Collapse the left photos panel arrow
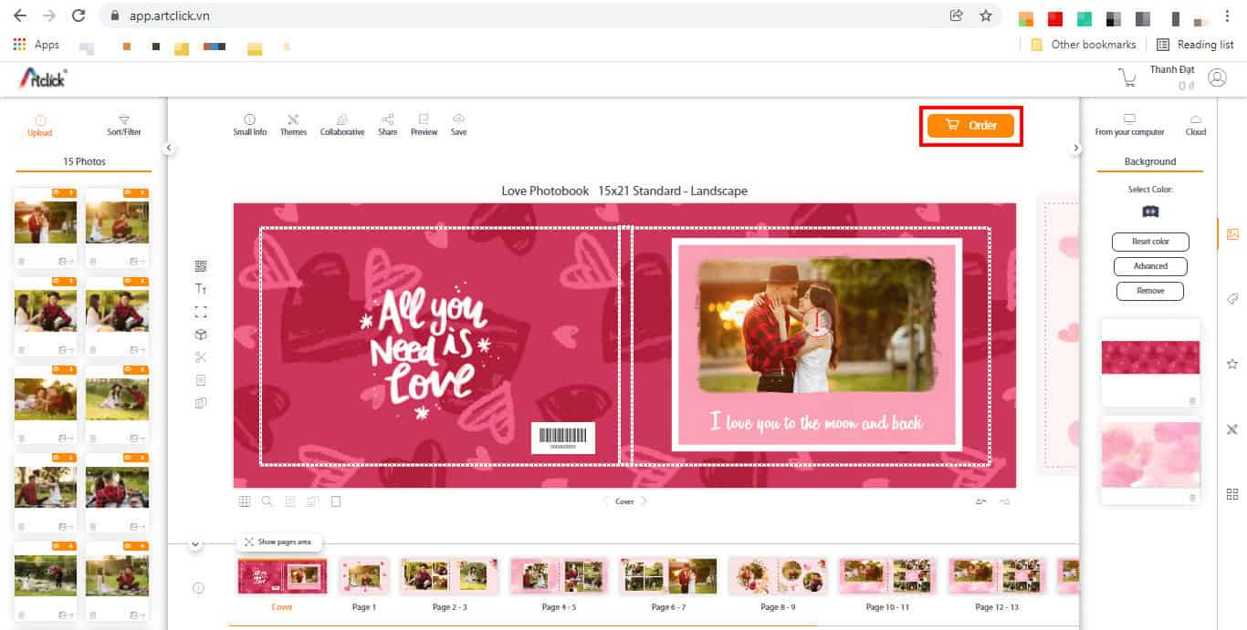 [169, 148]
